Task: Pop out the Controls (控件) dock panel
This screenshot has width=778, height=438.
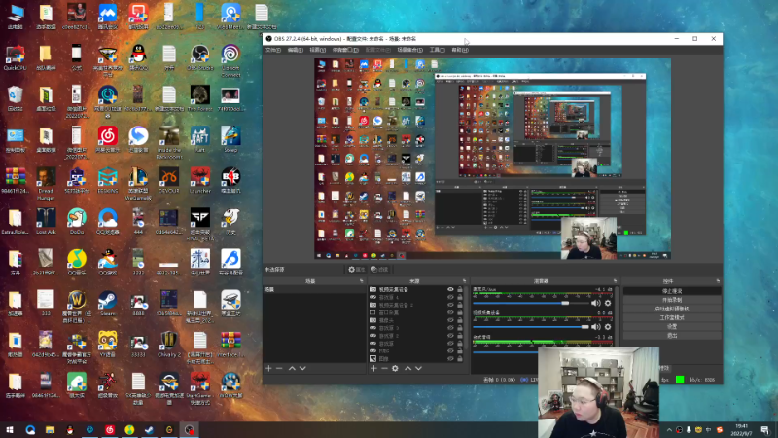Action: click(718, 281)
